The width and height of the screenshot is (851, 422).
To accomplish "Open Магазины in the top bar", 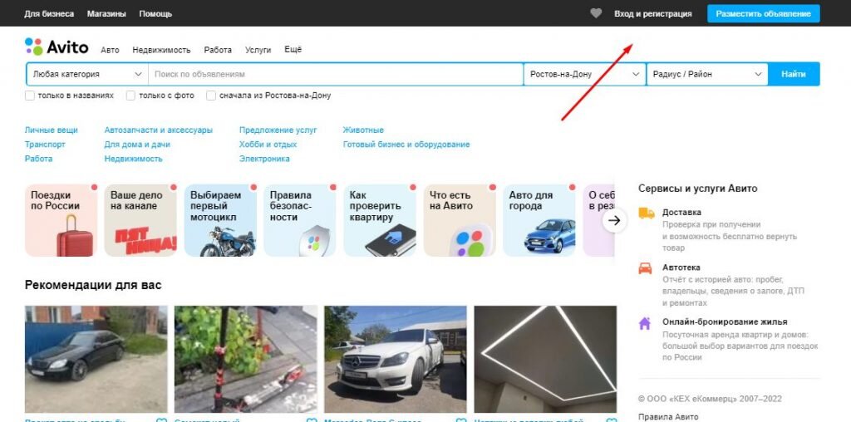I will tap(106, 13).
